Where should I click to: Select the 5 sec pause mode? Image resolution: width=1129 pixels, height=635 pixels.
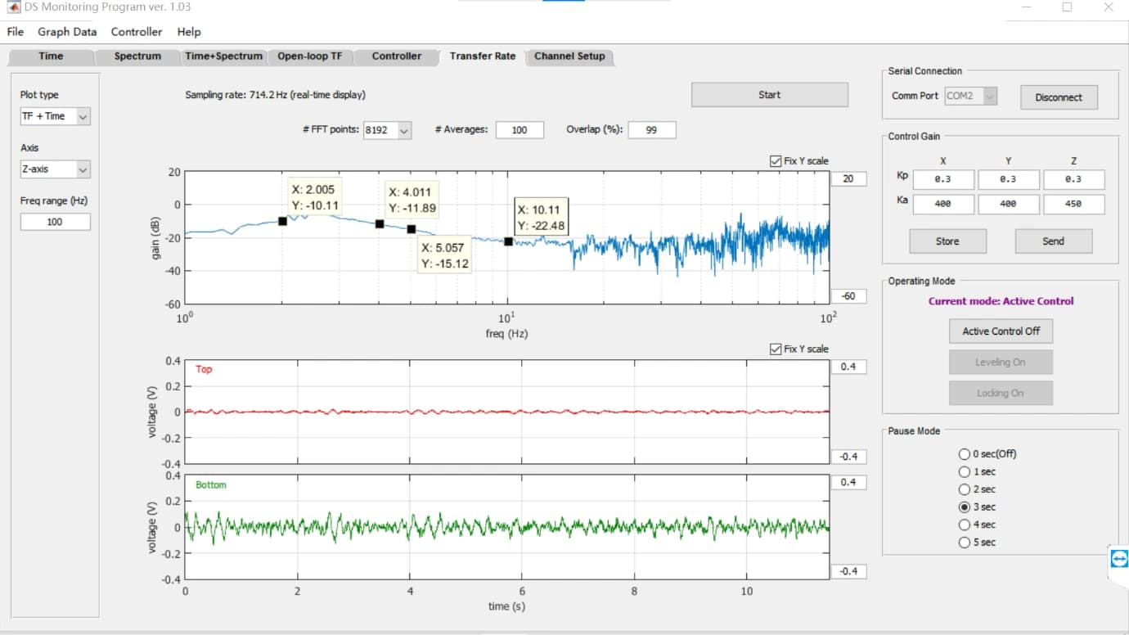[x=964, y=543]
